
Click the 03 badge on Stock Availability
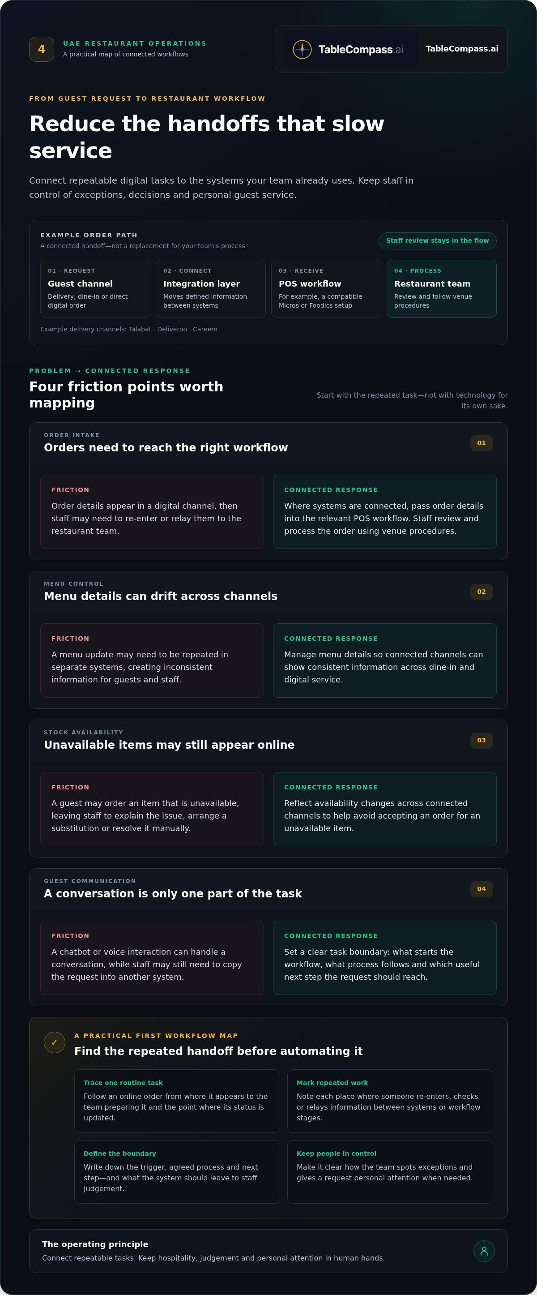[481, 741]
